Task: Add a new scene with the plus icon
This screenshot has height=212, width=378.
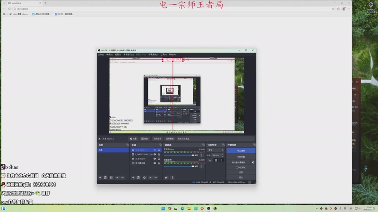Action: (x=100, y=178)
